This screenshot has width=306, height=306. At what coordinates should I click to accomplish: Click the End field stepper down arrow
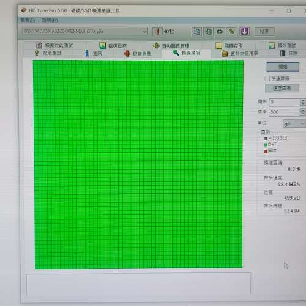pyautogui.click(x=302, y=114)
